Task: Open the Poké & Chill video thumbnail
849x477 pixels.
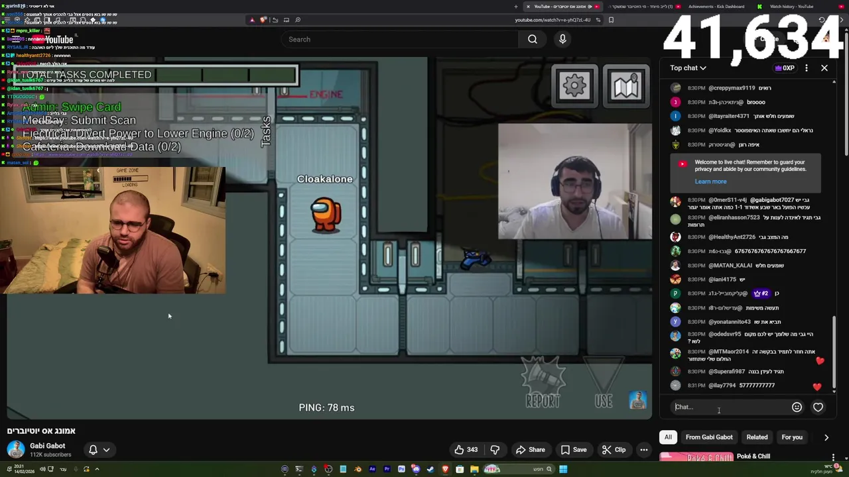Action: click(x=696, y=457)
